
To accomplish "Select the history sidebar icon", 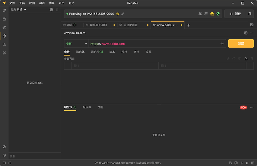I will click(4, 36).
